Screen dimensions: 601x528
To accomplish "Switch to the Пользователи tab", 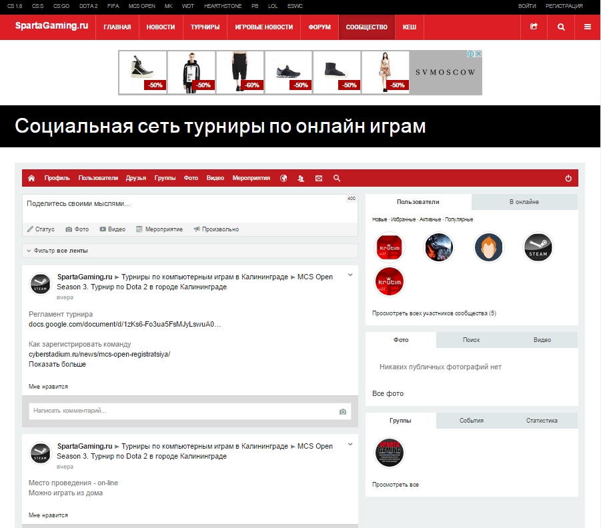I will click(418, 202).
